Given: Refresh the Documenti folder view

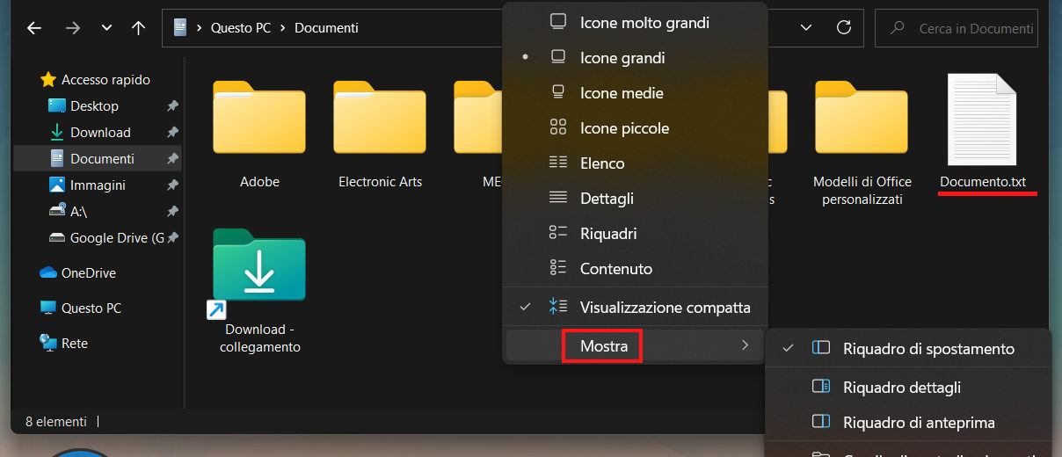Looking at the screenshot, I should [844, 28].
